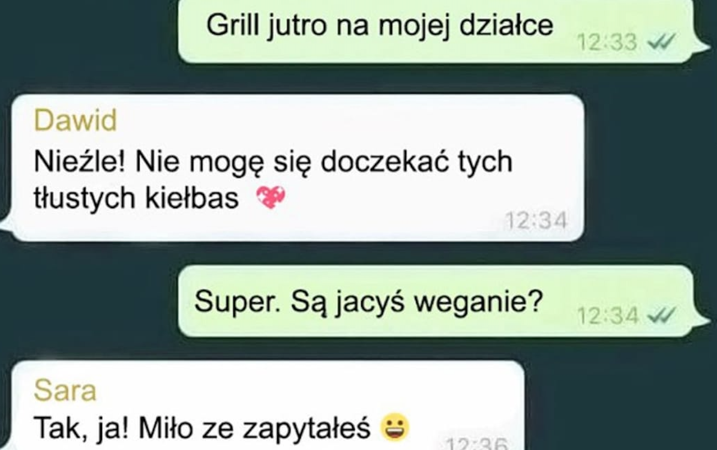Click the word 'działce' in the top message
Viewport: 717px width, 450px height.
pos(506,25)
